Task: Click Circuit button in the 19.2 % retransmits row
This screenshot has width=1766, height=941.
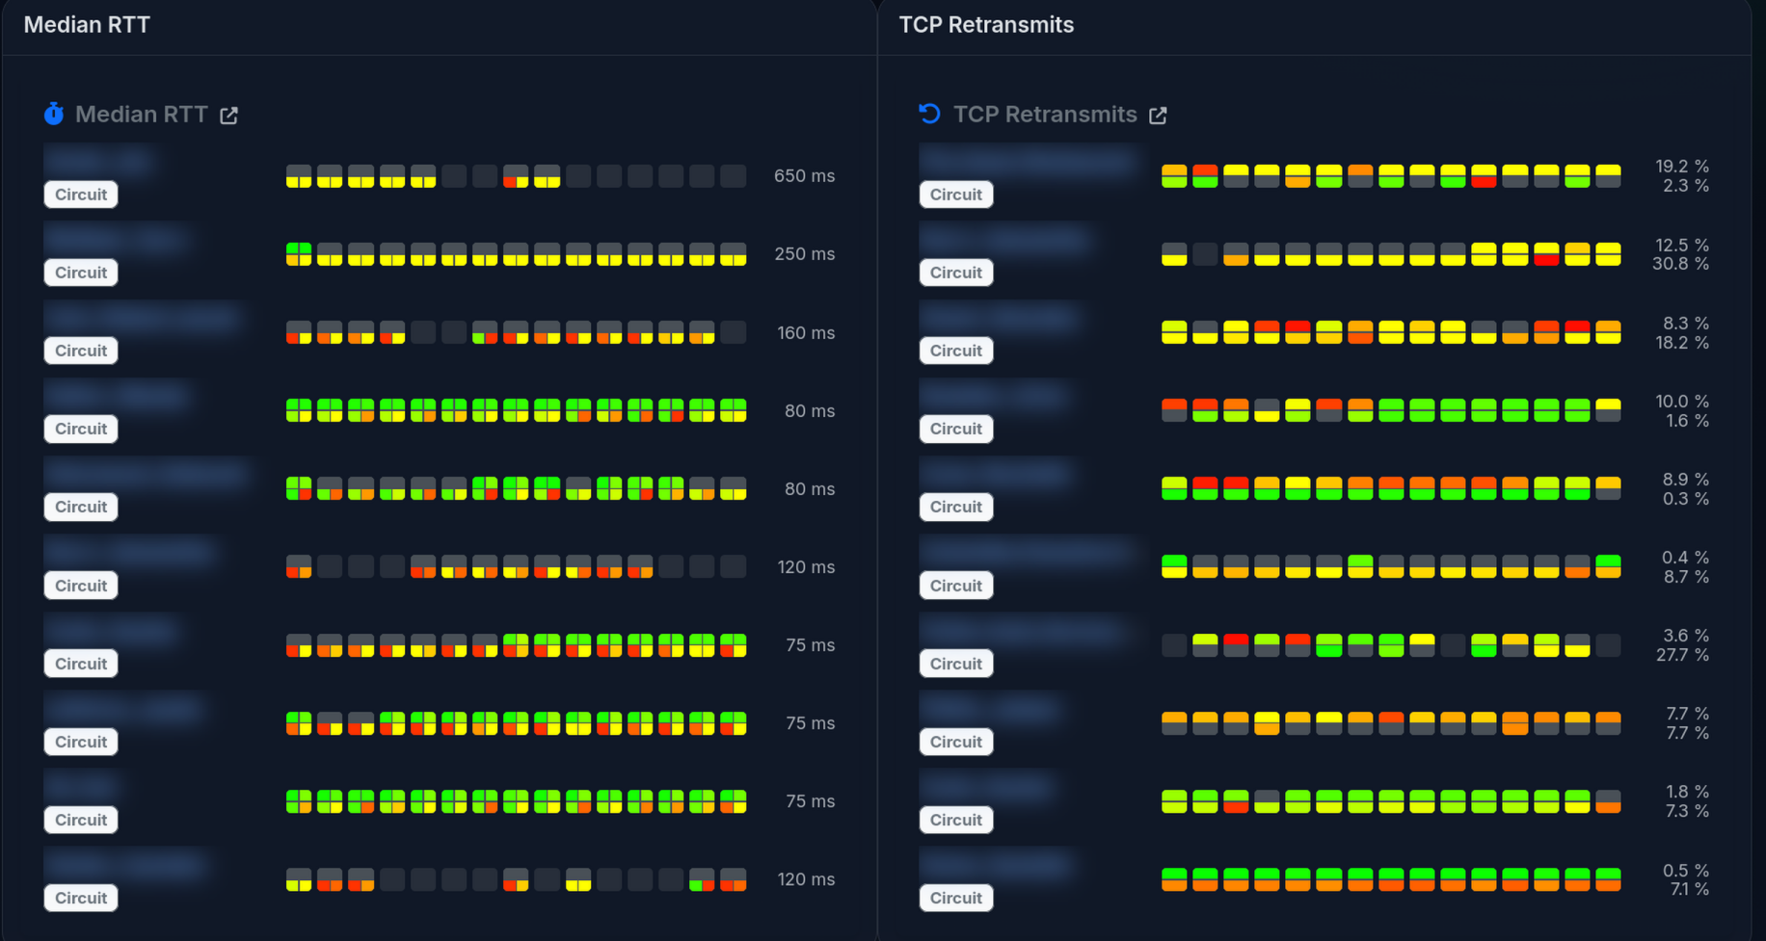Action: click(x=955, y=195)
